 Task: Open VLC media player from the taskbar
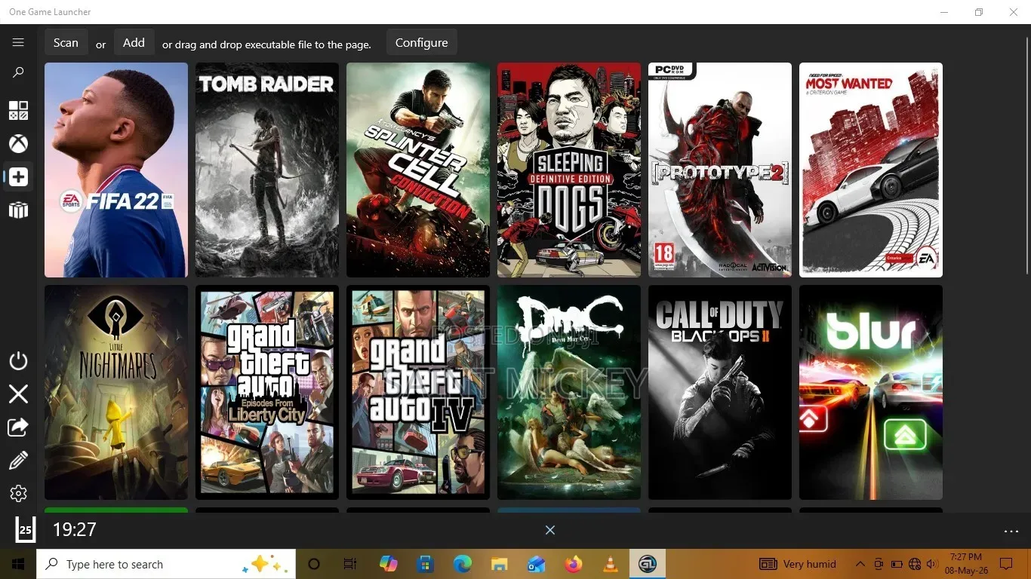(611, 564)
